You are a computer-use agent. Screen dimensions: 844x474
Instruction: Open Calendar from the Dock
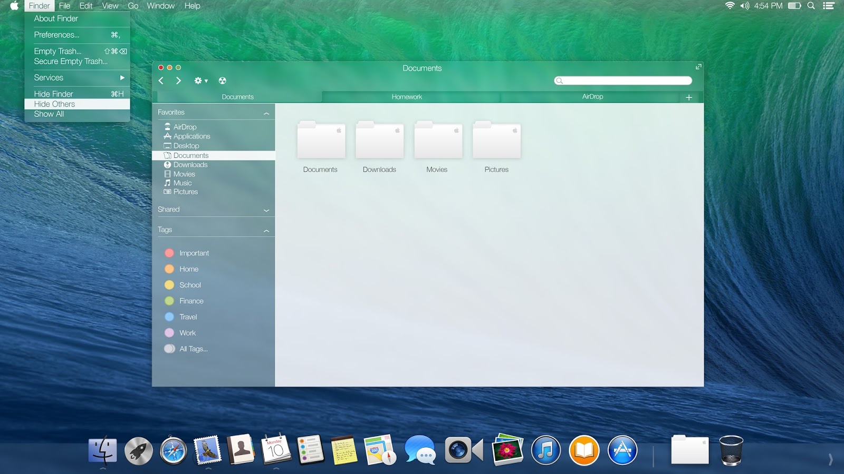coord(276,449)
